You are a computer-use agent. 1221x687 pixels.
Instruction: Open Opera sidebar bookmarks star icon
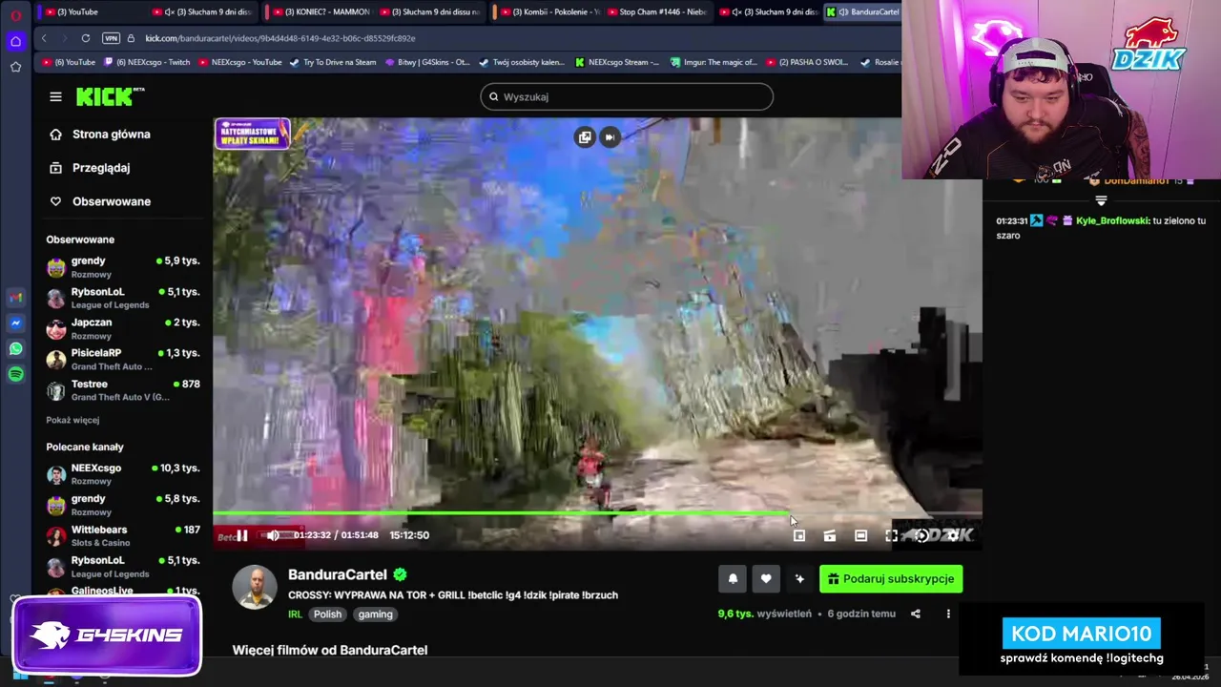pyautogui.click(x=15, y=67)
